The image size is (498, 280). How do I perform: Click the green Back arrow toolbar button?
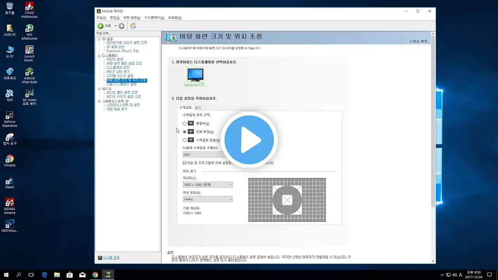[x=101, y=26]
